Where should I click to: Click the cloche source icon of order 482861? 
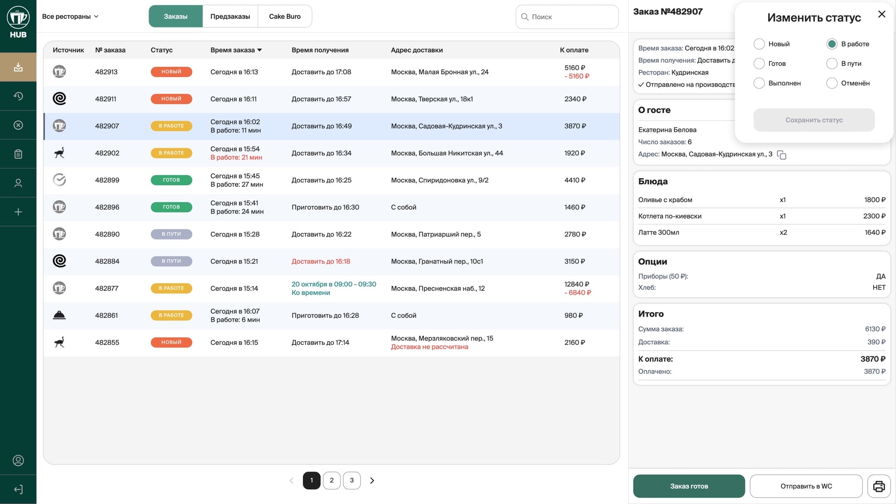[x=59, y=315]
